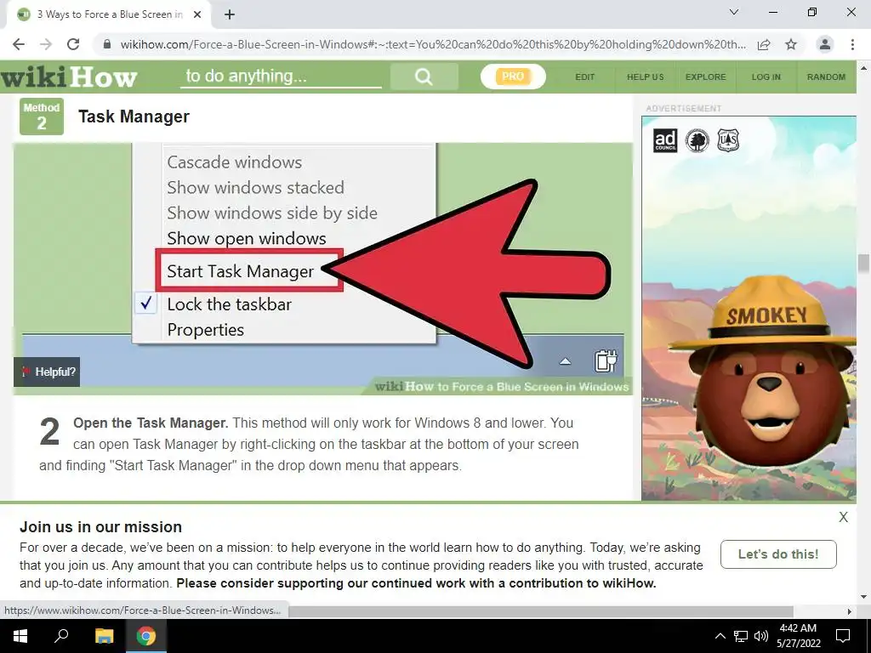871x653 pixels.
Task: Go back using browser back arrow
Action: pyautogui.click(x=19, y=44)
